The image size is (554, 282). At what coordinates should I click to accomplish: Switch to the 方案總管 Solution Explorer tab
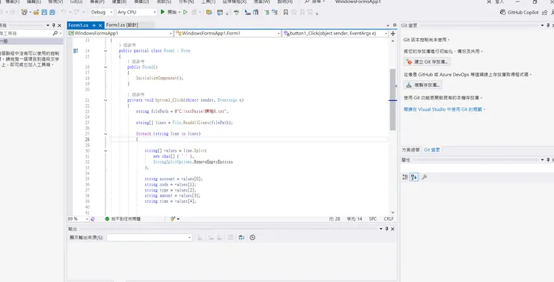tap(410, 150)
